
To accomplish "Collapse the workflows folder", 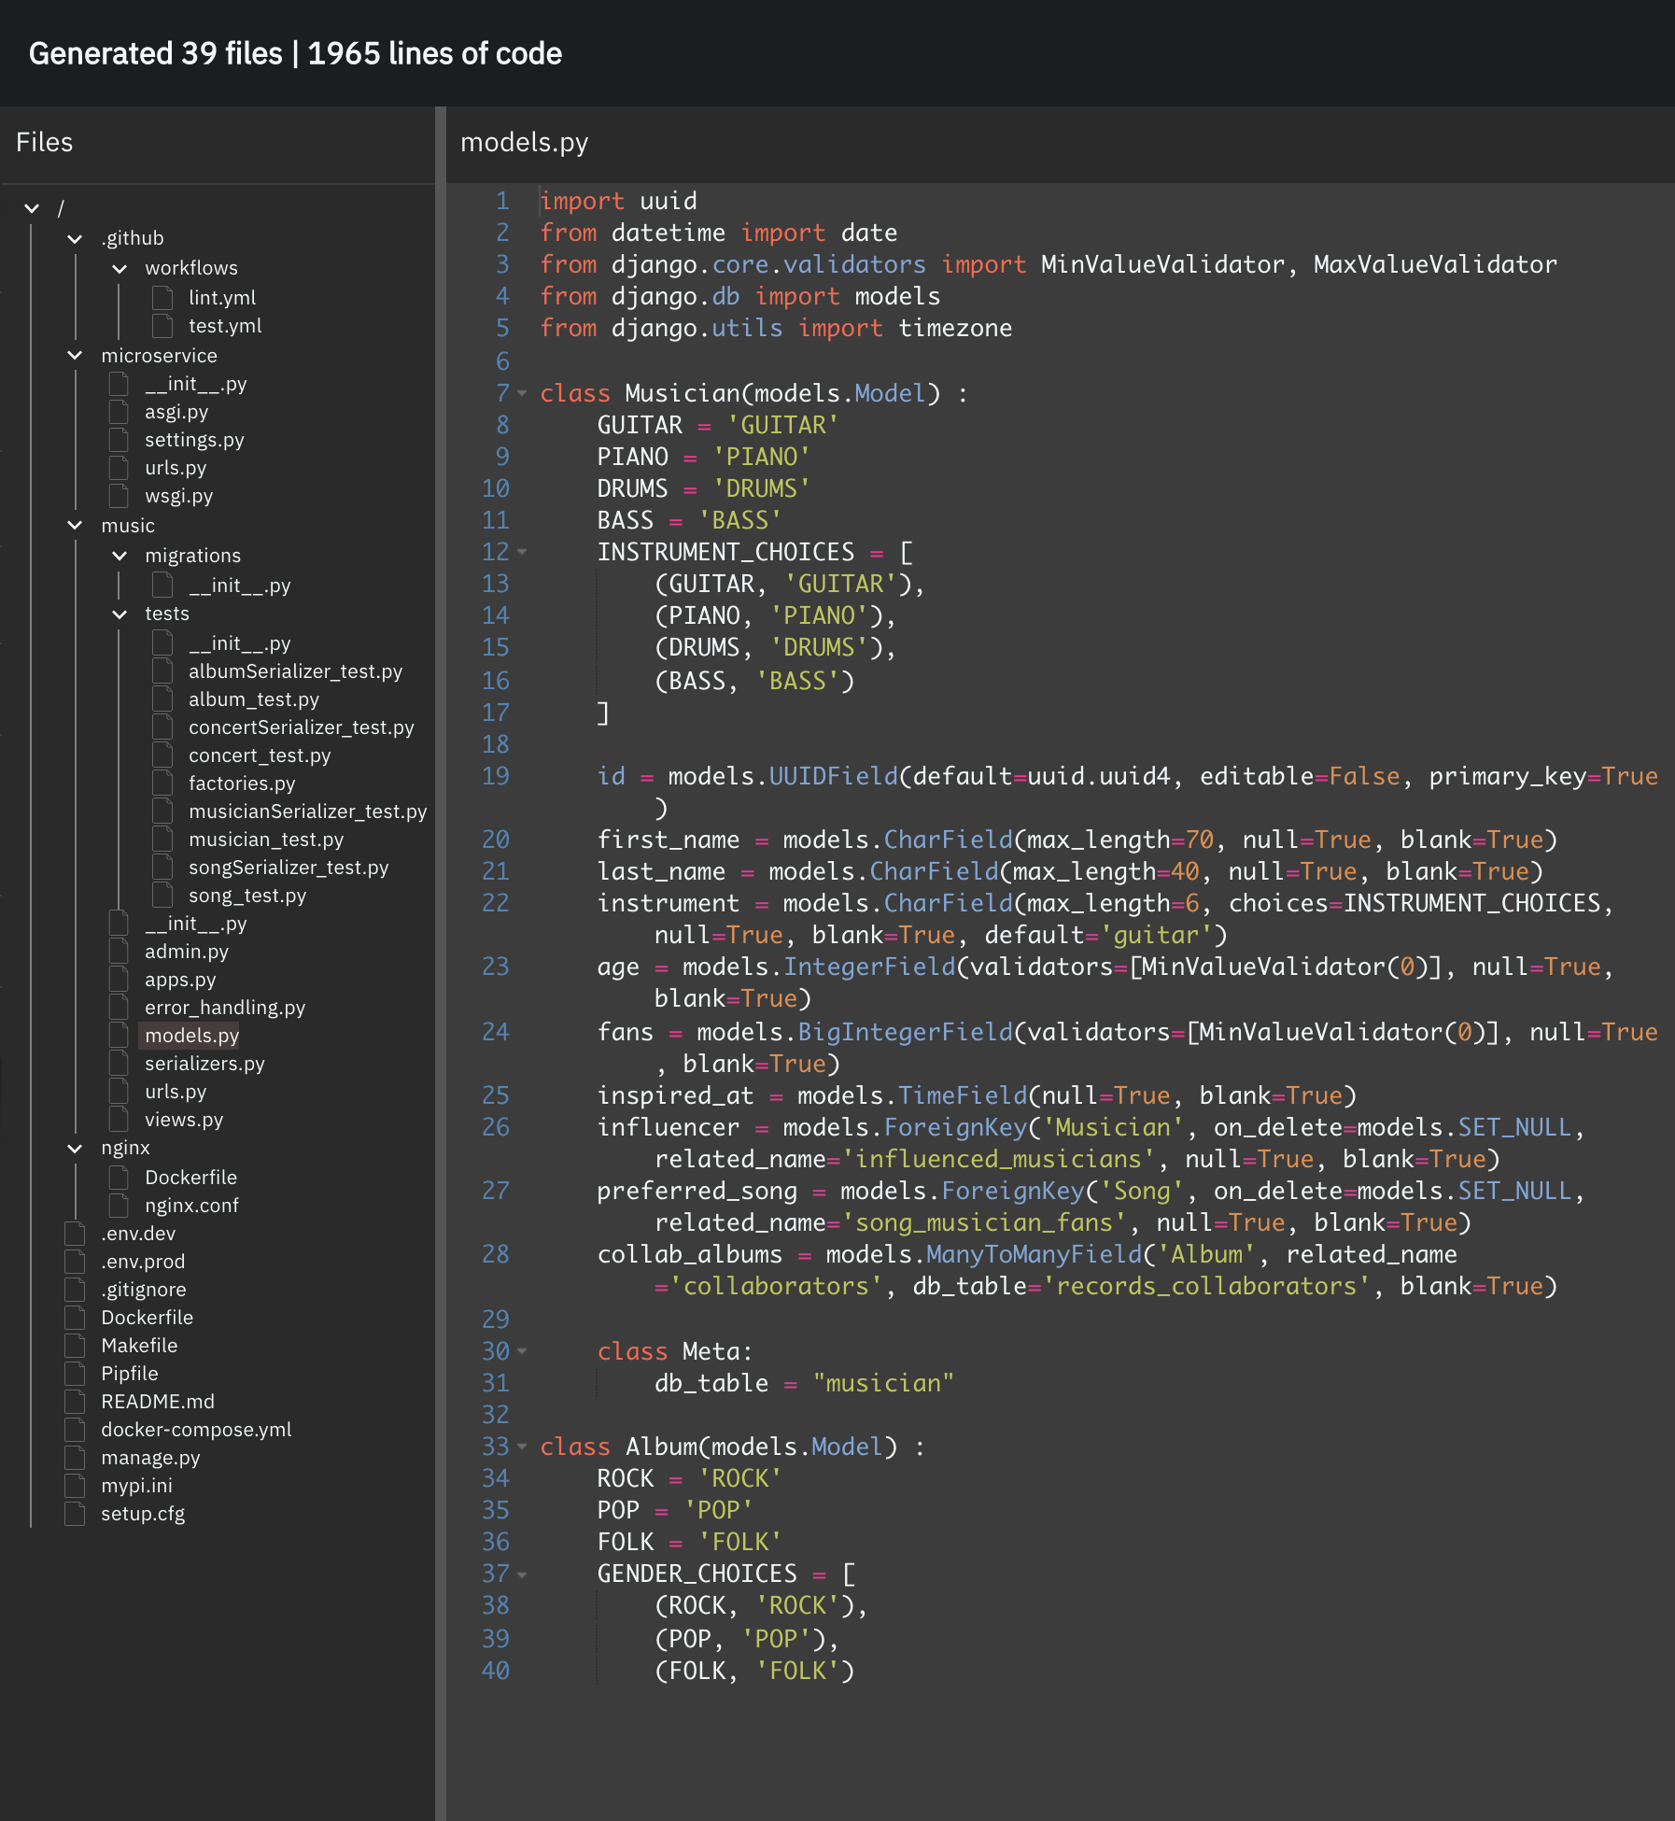I will (119, 269).
